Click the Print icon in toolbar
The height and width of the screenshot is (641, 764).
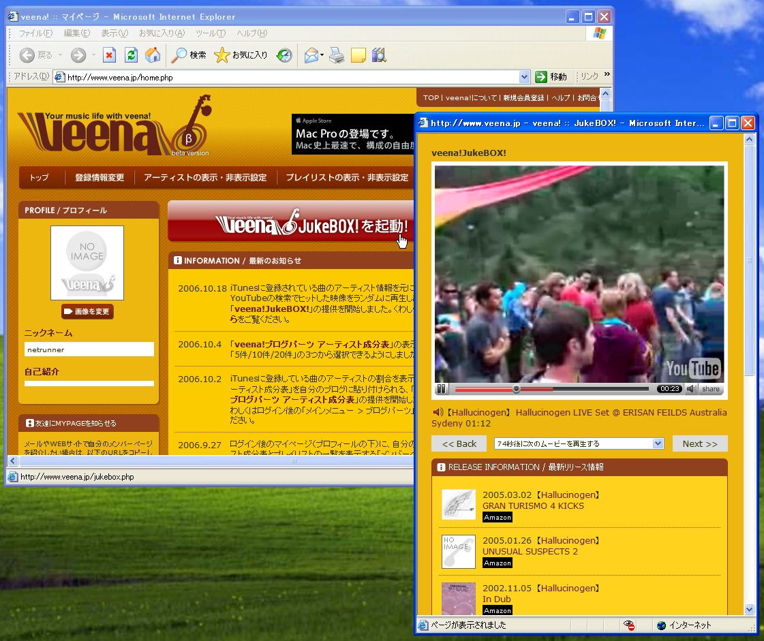[x=337, y=55]
